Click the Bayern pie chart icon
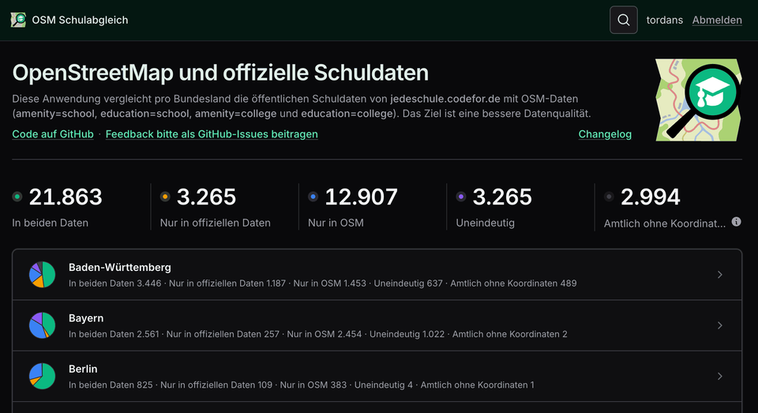 point(42,325)
